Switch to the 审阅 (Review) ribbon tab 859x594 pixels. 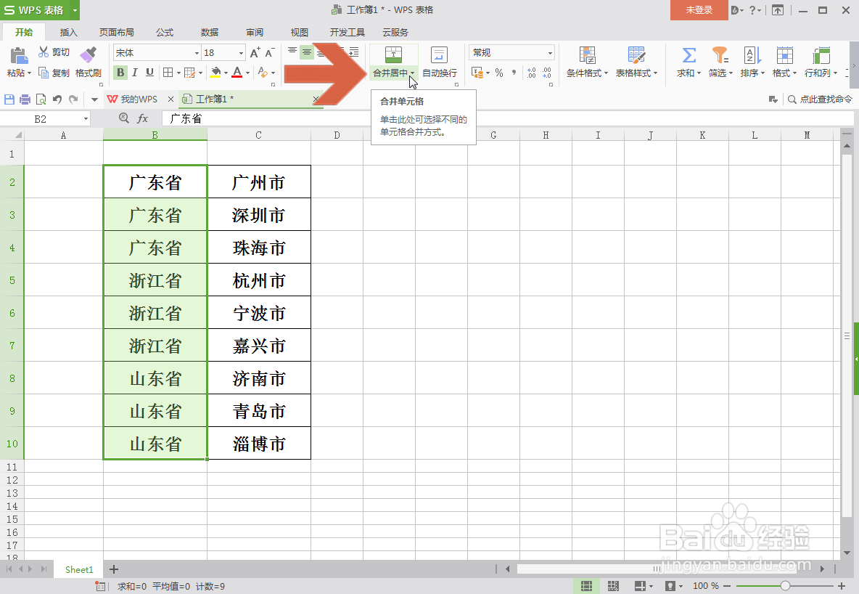point(254,33)
